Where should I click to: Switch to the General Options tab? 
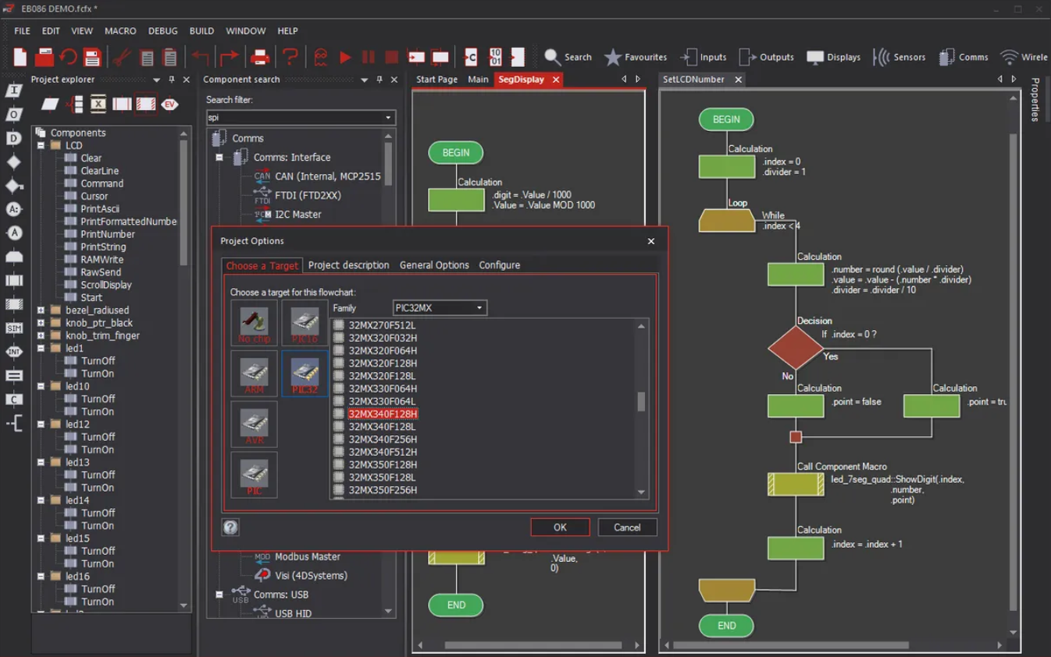[x=434, y=265]
